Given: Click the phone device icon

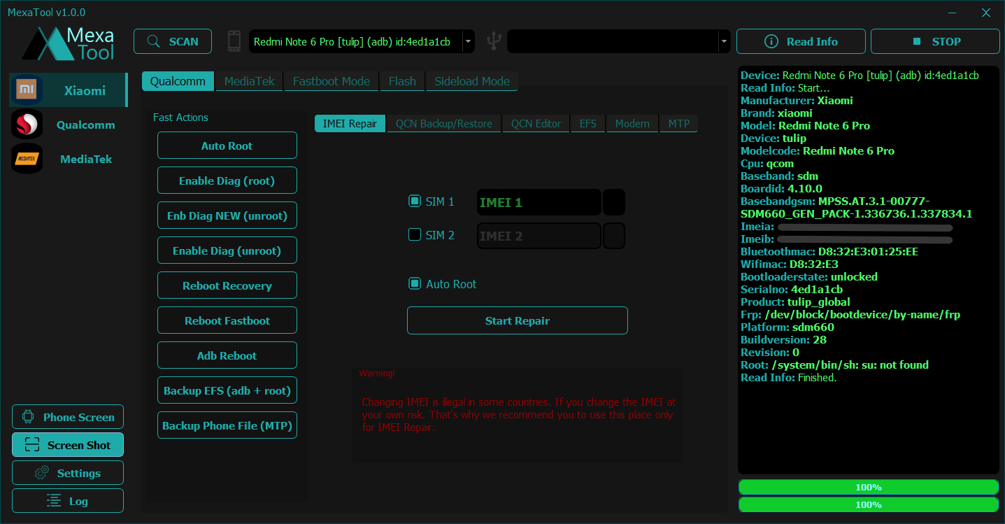Looking at the screenshot, I should (234, 41).
